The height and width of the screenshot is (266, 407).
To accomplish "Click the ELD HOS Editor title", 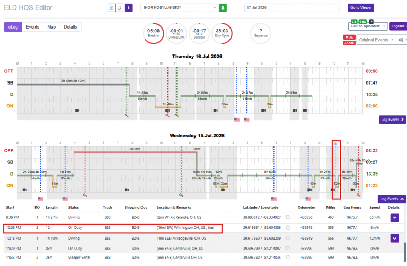I will click(28, 8).
